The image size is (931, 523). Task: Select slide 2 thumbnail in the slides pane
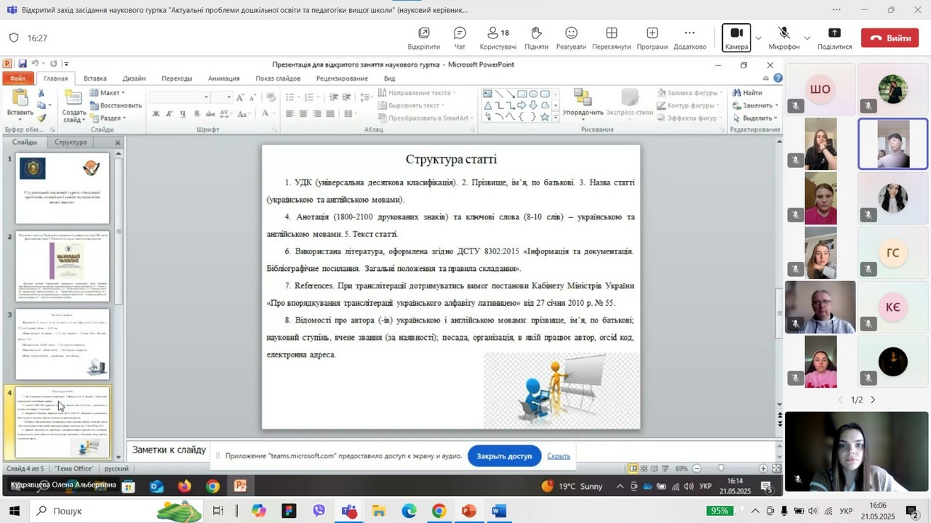(63, 267)
